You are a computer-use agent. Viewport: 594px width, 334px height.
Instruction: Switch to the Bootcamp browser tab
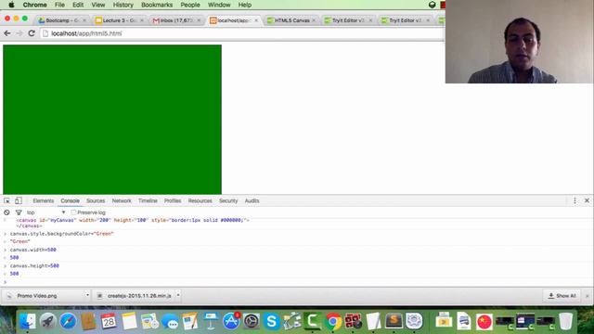click(x=62, y=20)
